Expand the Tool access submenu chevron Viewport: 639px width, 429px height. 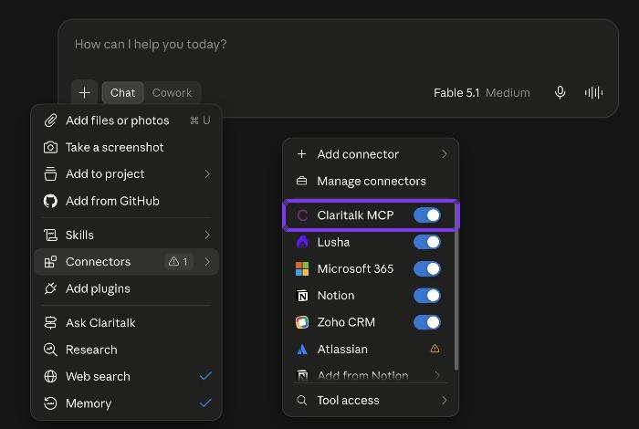[x=445, y=401]
